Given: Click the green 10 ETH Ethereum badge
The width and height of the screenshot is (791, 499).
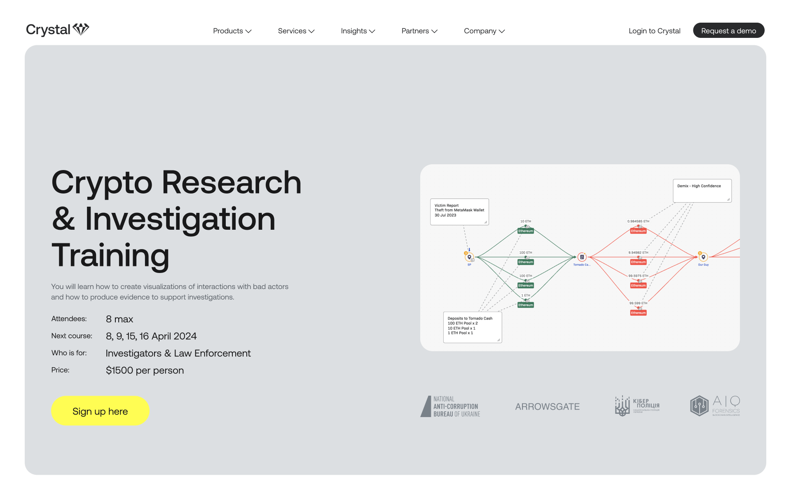Looking at the screenshot, I should pos(525,231).
